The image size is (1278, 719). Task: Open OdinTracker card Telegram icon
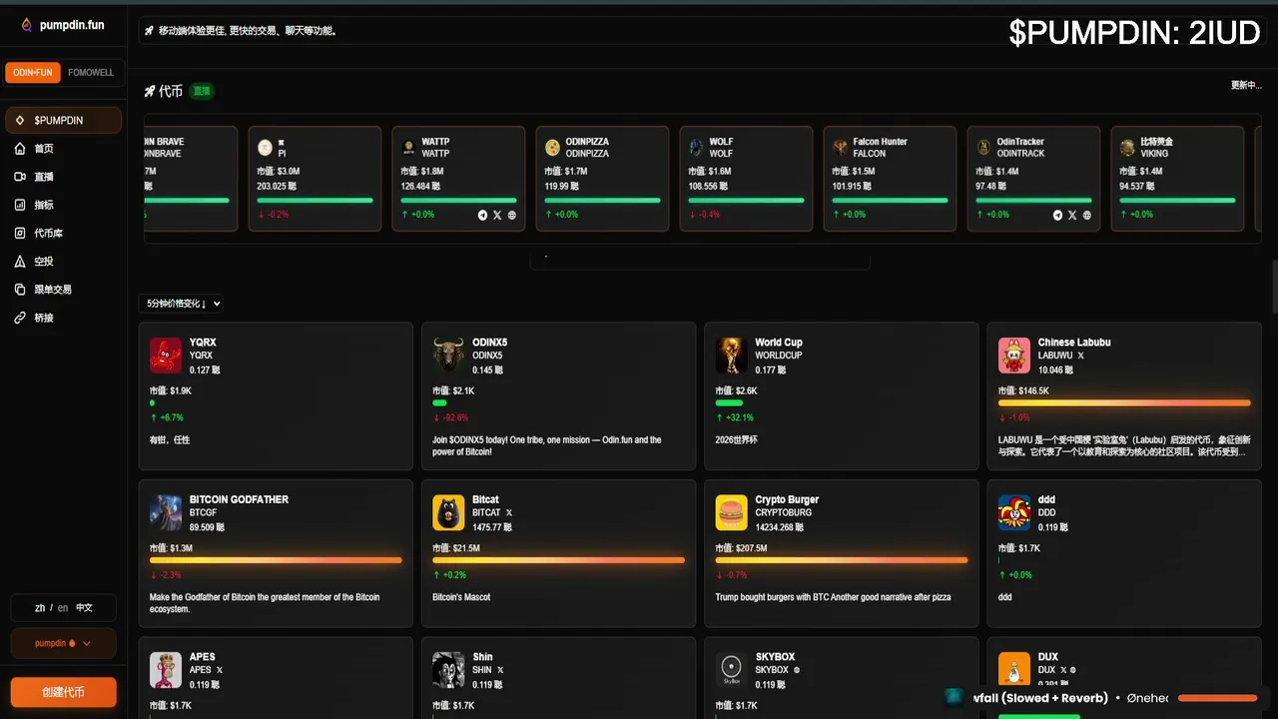(1058, 215)
